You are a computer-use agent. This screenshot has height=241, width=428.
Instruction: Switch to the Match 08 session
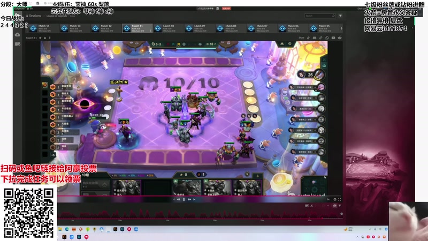tap(231, 28)
